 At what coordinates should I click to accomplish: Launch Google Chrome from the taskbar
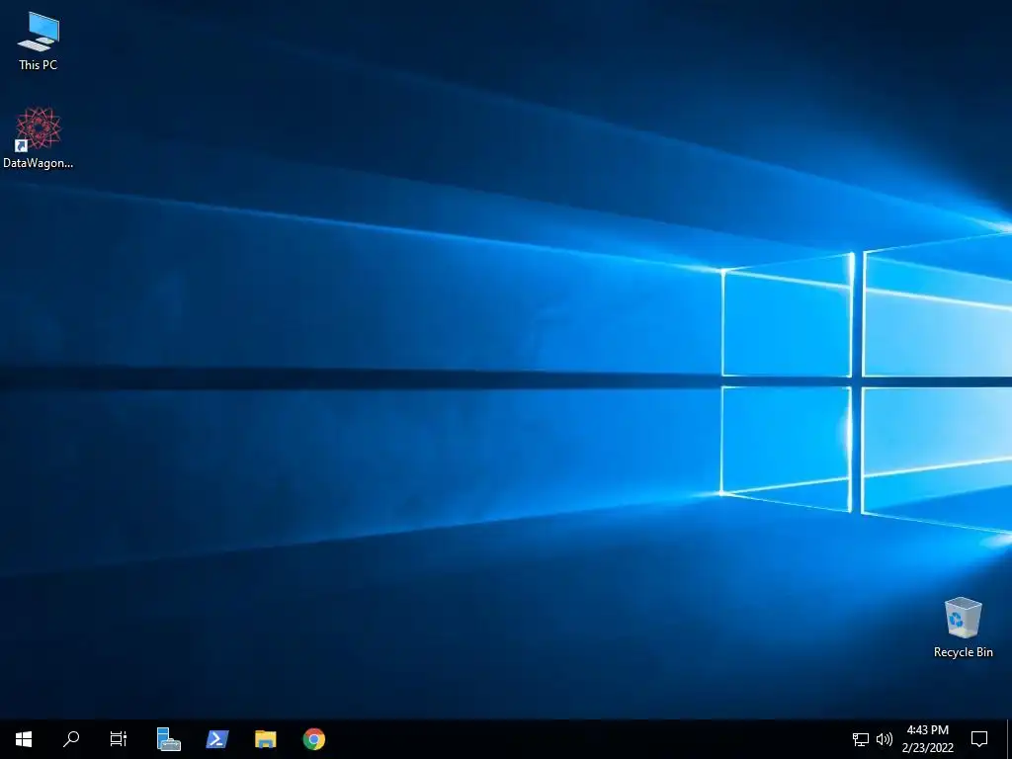click(x=314, y=739)
